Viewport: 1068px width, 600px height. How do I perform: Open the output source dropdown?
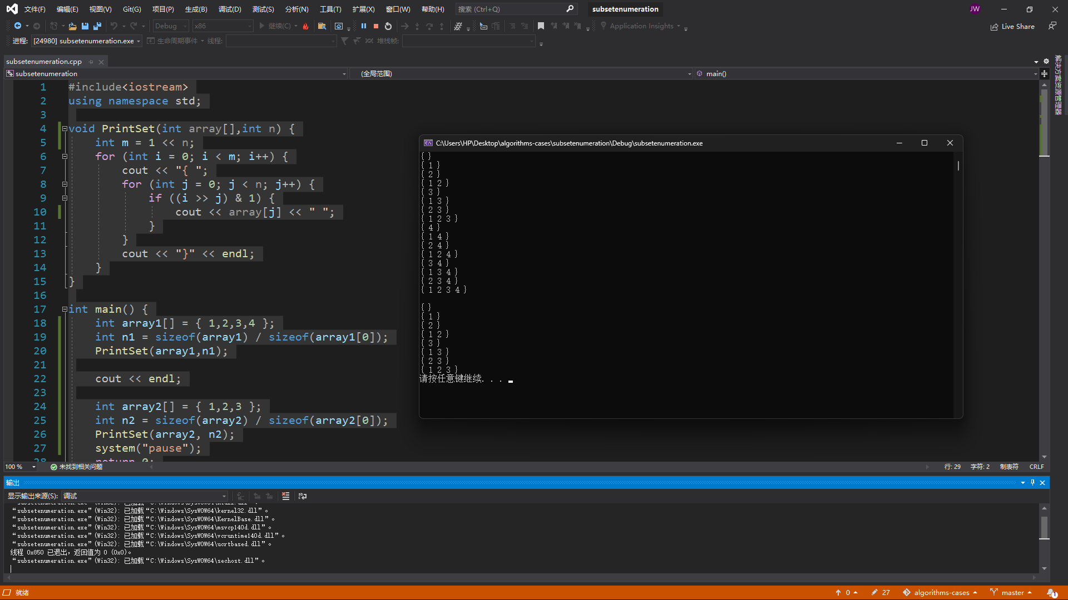tap(145, 496)
